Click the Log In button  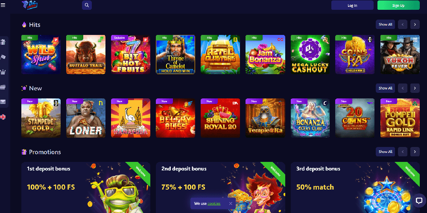pos(352,5)
